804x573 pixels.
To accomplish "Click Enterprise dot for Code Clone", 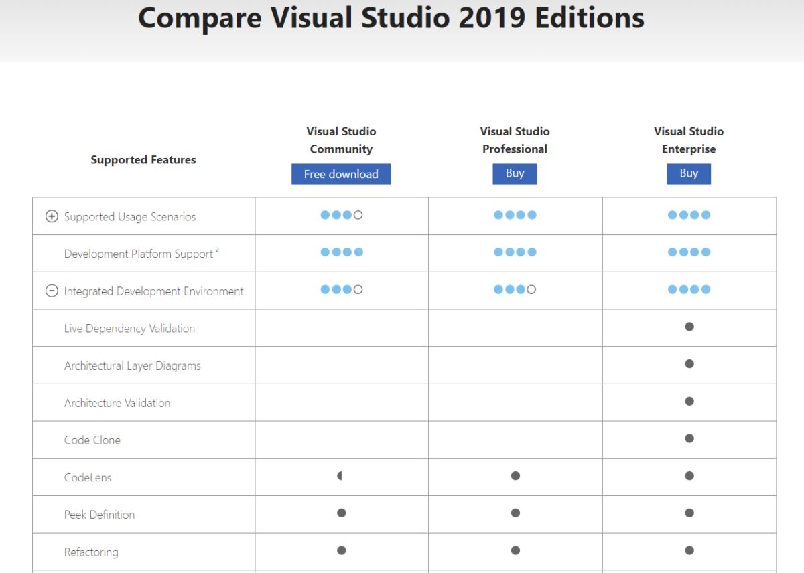I will [x=689, y=438].
